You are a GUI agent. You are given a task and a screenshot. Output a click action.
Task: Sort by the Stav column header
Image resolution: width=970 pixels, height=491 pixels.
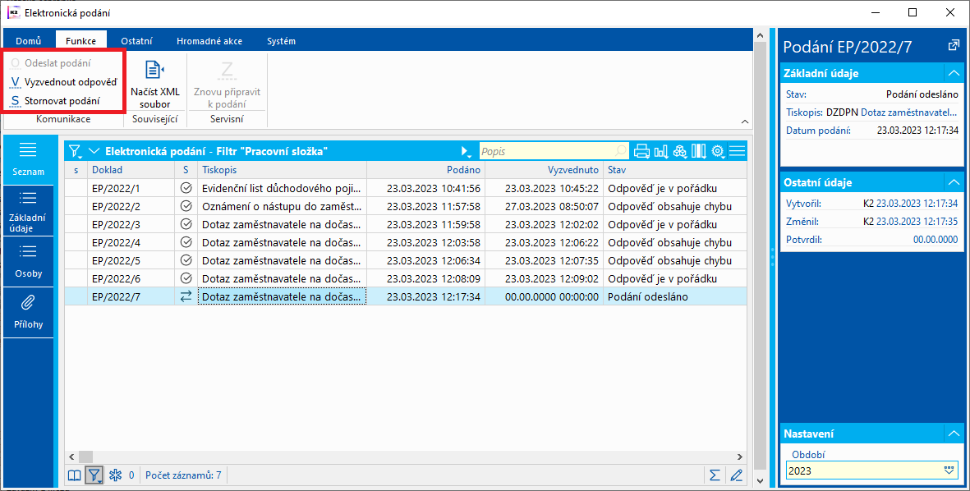(x=675, y=169)
